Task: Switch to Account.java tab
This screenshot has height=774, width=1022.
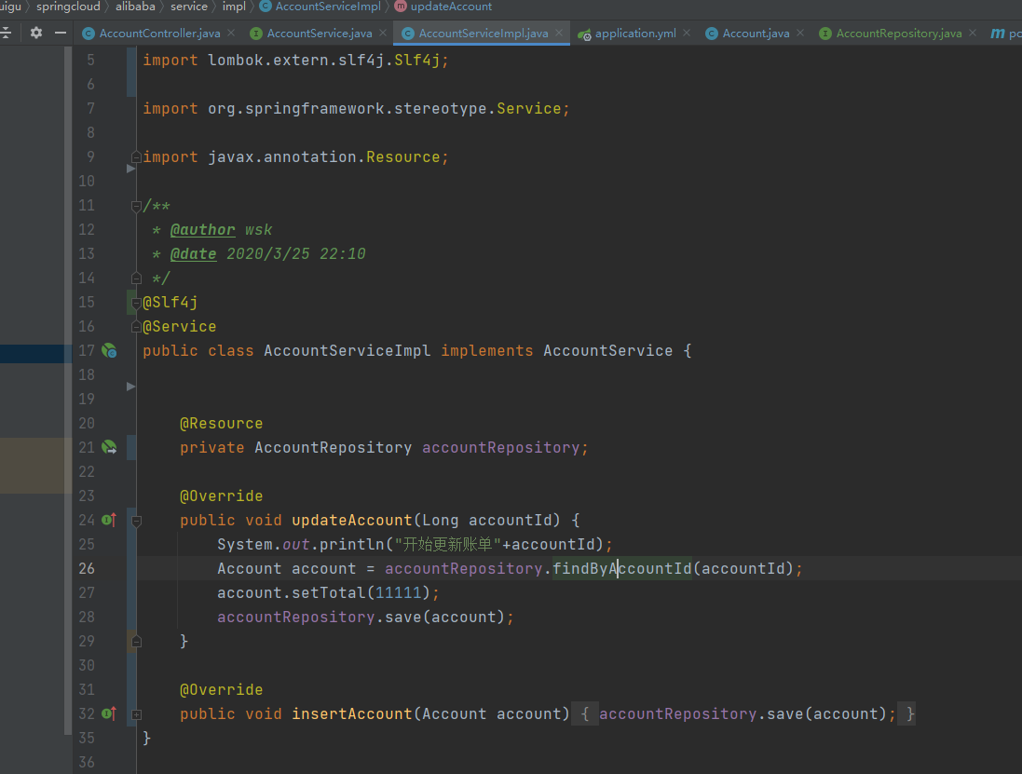Action: coord(756,34)
